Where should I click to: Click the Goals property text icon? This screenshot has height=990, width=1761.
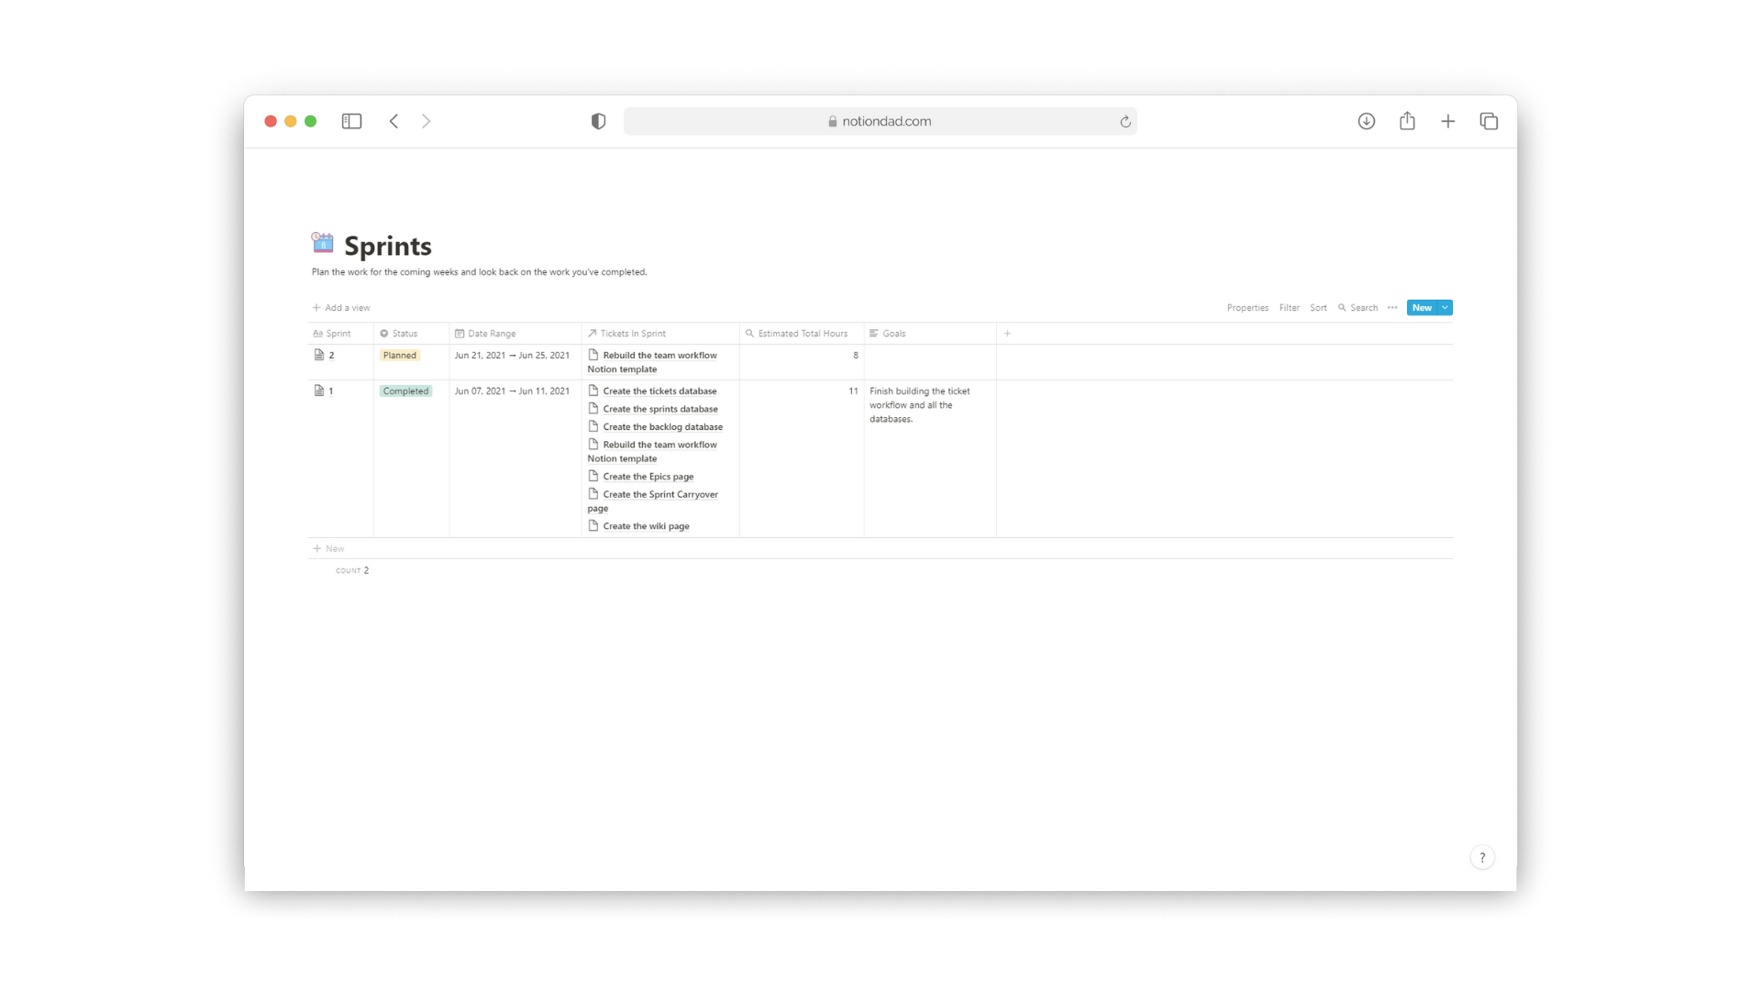tap(874, 334)
